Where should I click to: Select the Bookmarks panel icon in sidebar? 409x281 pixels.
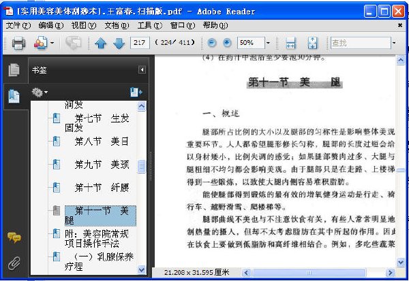coord(14,96)
